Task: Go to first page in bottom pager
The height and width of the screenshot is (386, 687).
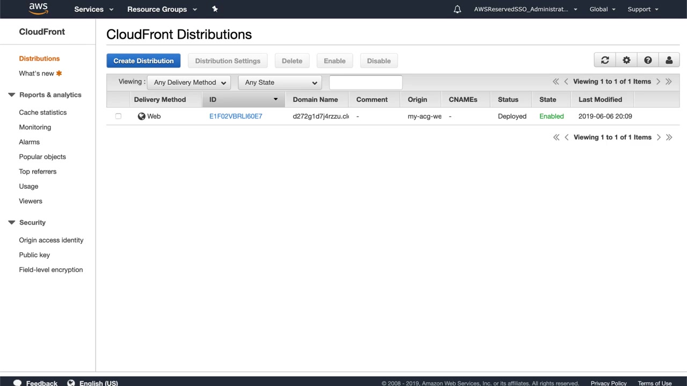Action: 556,137
